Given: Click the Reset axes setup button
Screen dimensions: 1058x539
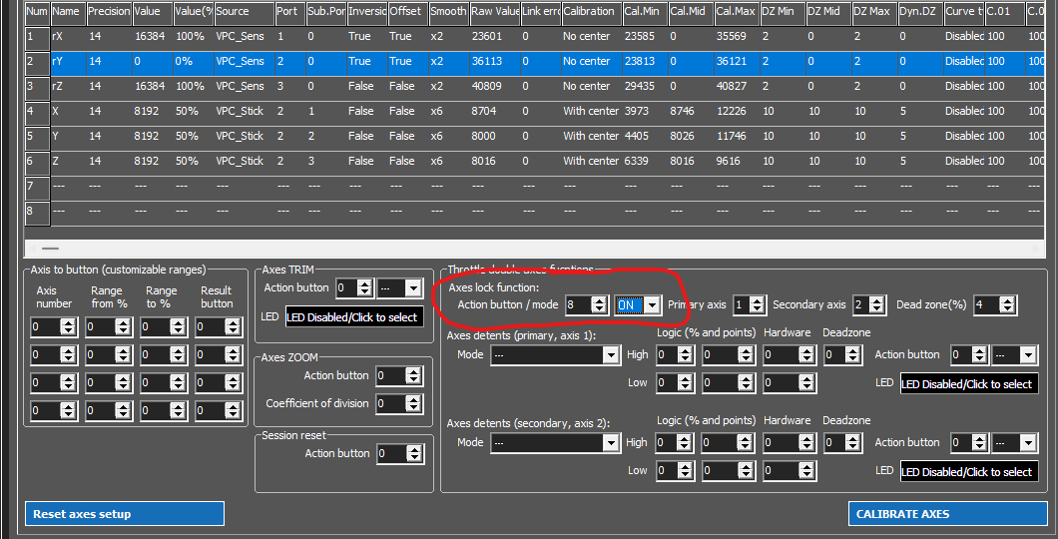Looking at the screenshot, I should pyautogui.click(x=124, y=514).
